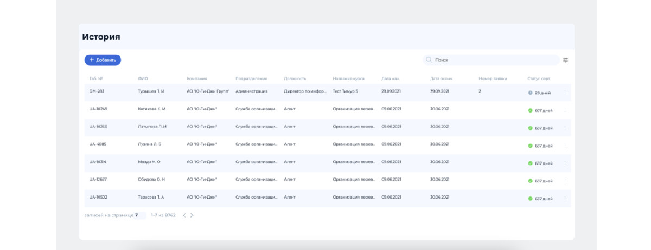Screen dimensions: 651x250
Task: Click the Тест Тимур 5 course cell
Action: pyautogui.click(x=346, y=91)
